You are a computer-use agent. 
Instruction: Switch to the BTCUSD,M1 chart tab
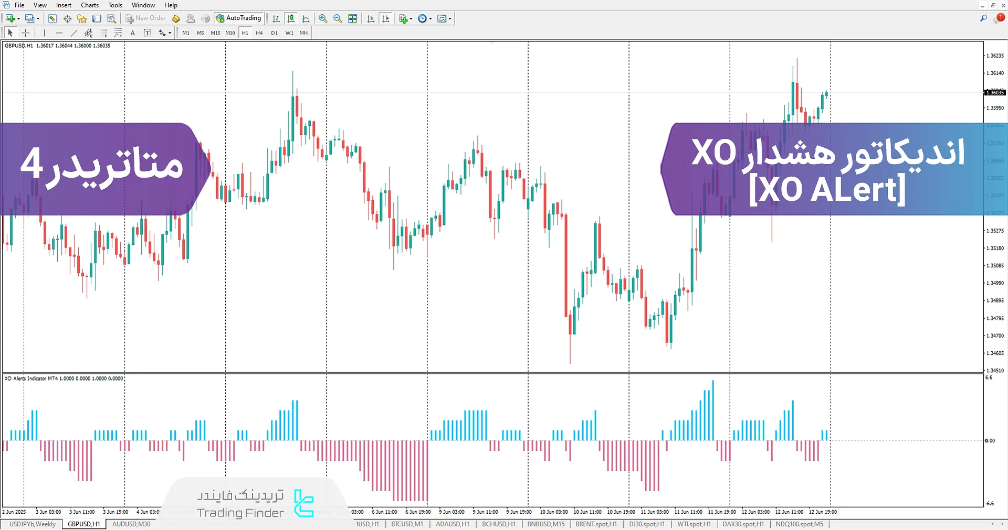(x=407, y=524)
